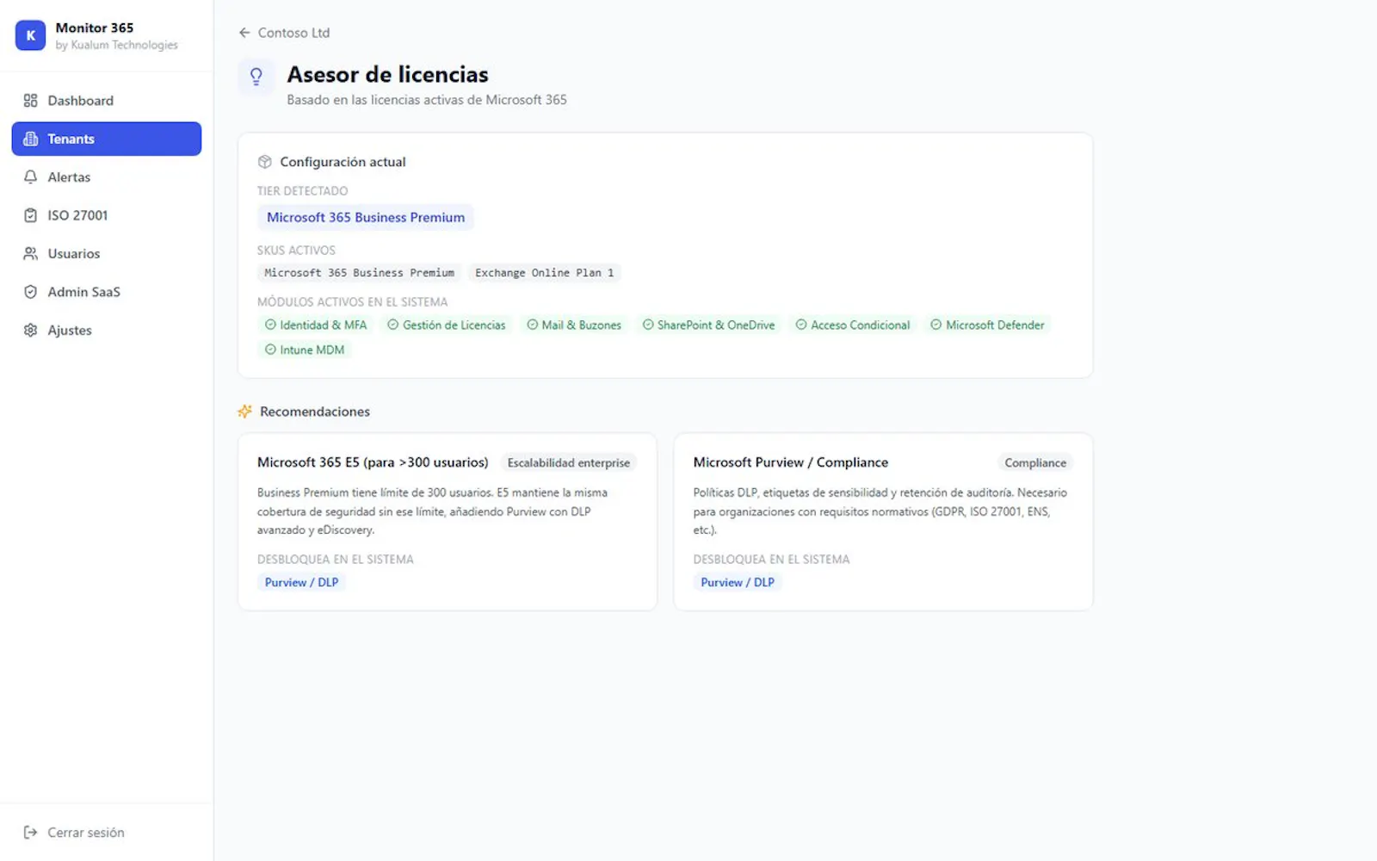This screenshot has width=1377, height=861.
Task: Click the Microsoft Defender module tag
Action: coord(987,325)
